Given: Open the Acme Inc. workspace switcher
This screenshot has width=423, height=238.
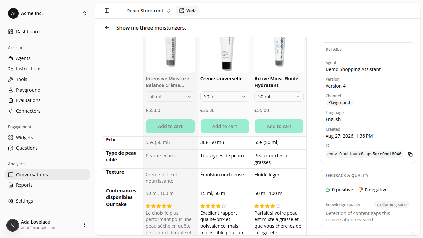Looking at the screenshot, I should pos(48,13).
